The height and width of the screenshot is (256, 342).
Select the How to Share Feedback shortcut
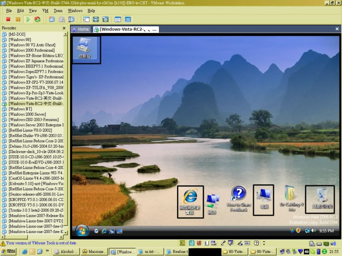[x=239, y=199]
